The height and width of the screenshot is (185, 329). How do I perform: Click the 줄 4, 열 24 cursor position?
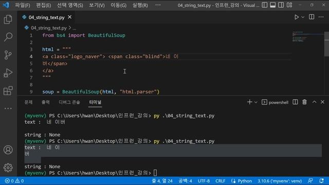pyautogui.click(x=162, y=181)
